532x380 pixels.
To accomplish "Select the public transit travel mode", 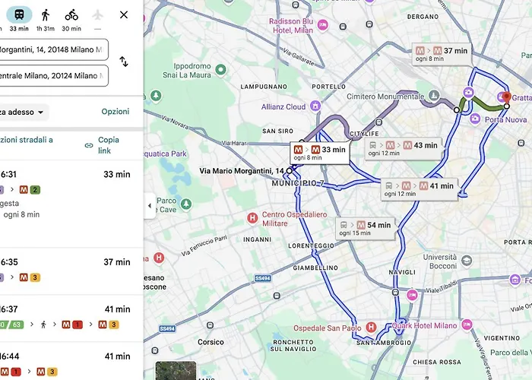I will point(19,19).
